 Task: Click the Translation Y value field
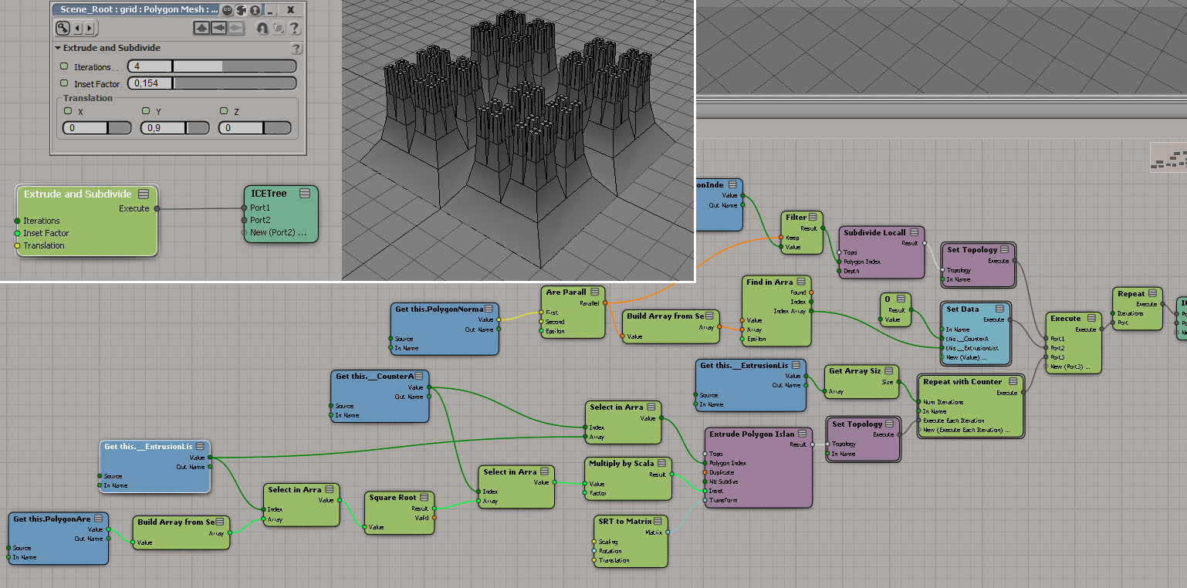point(162,128)
